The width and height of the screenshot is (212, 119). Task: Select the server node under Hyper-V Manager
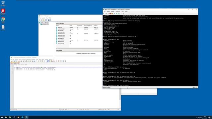point(45,24)
